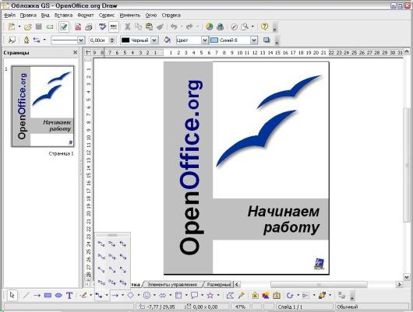Viewport: 413px width, 312px height.
Task: Close the Страницы panel
Action: (x=75, y=52)
